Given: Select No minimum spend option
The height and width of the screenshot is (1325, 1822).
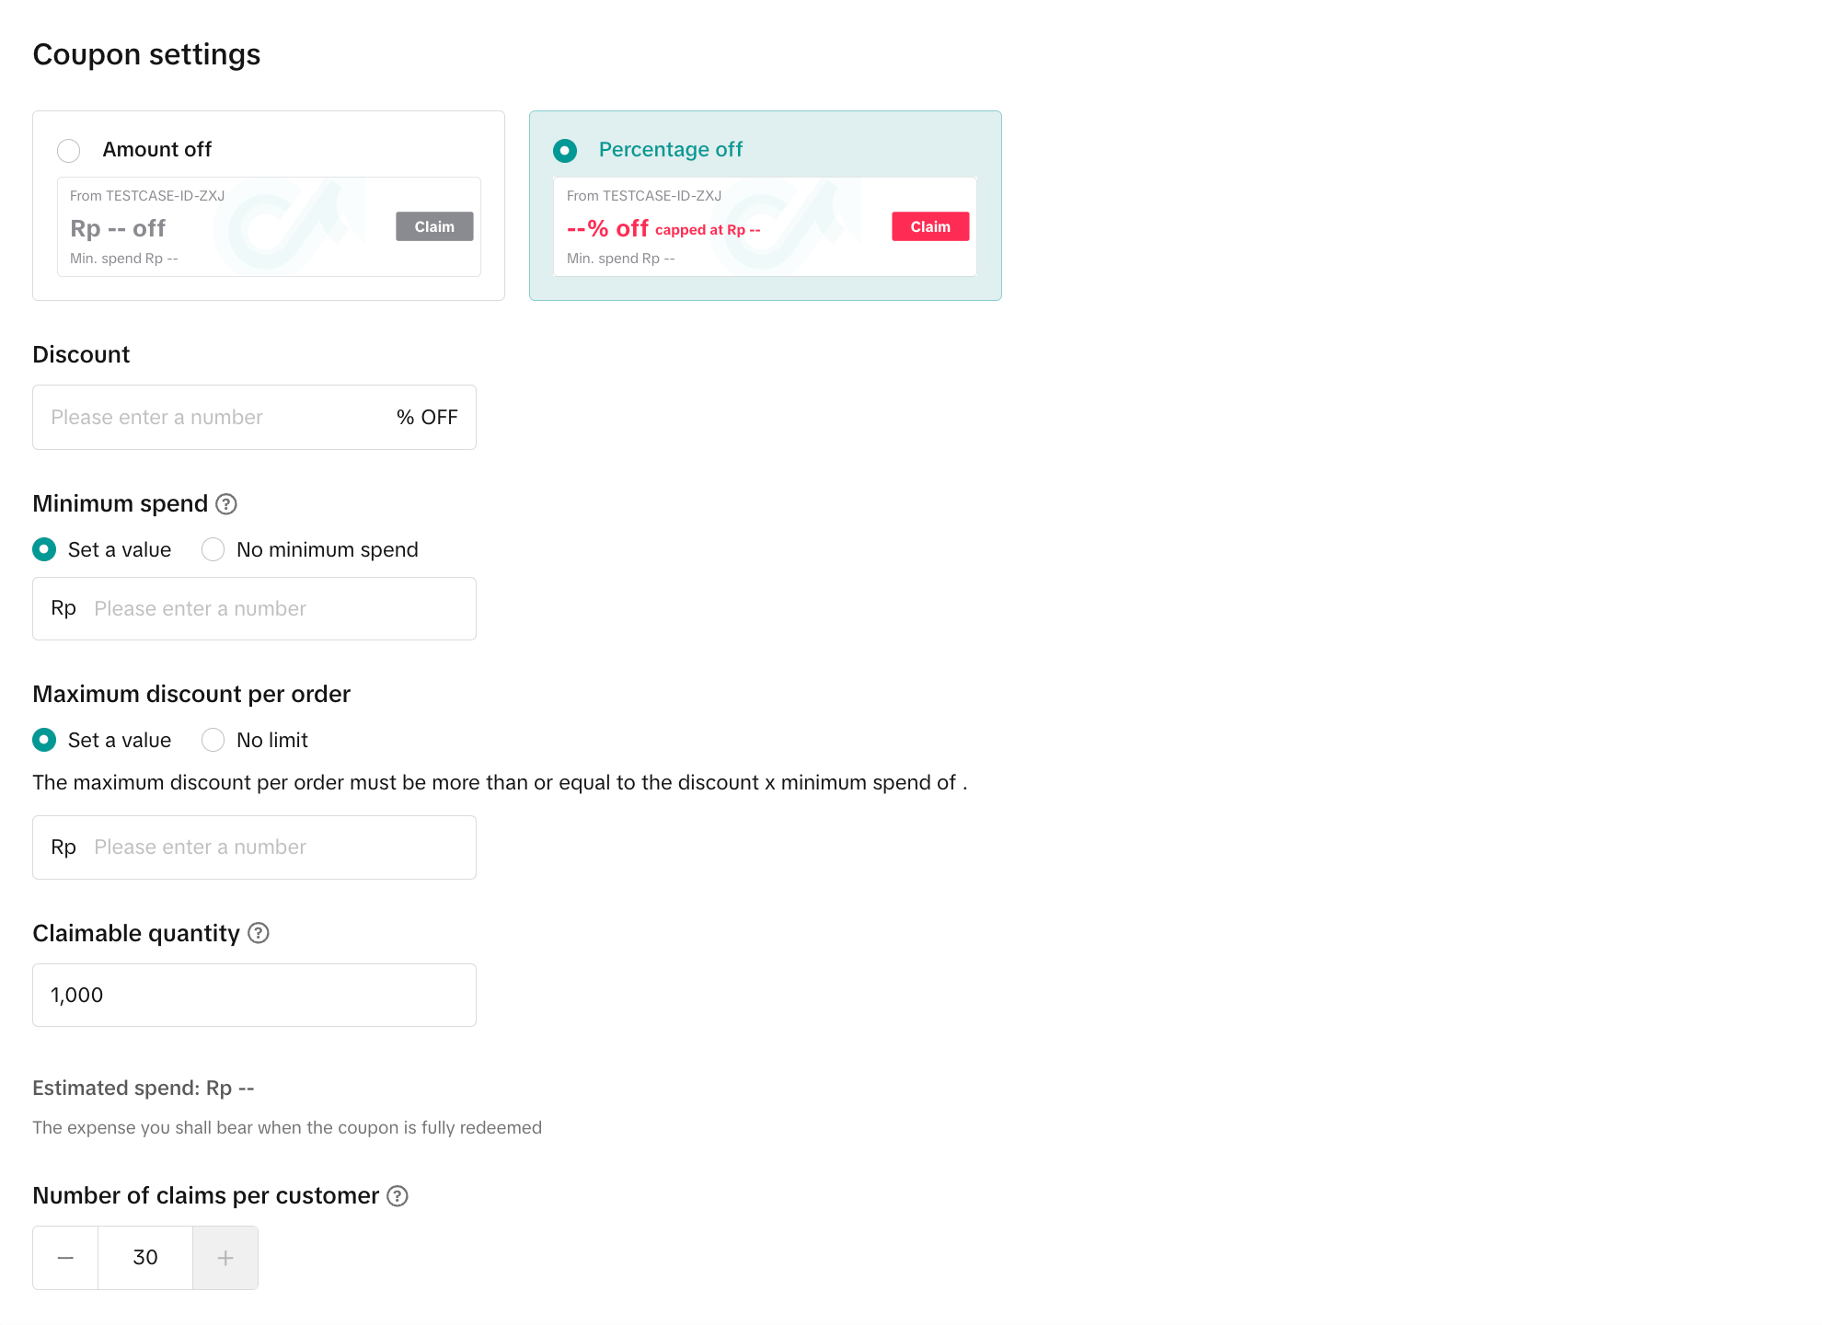Looking at the screenshot, I should 213,550.
